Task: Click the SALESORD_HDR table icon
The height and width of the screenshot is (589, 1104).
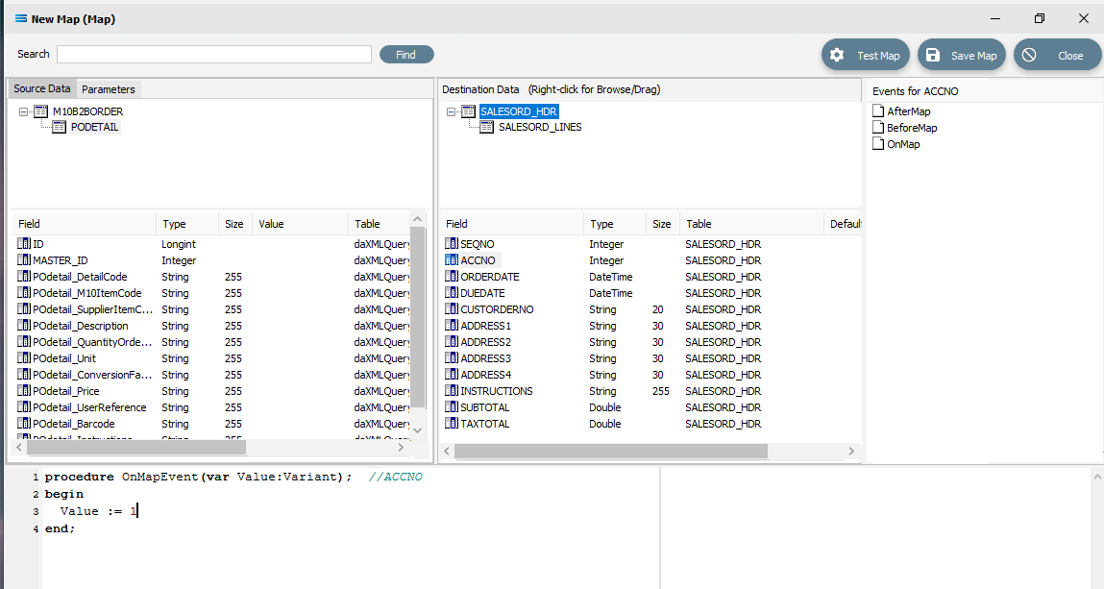Action: click(469, 111)
